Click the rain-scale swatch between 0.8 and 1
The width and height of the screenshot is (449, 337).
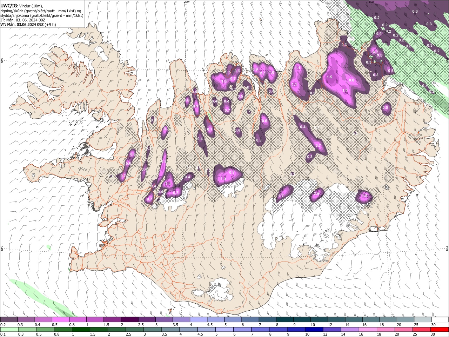point(63,329)
